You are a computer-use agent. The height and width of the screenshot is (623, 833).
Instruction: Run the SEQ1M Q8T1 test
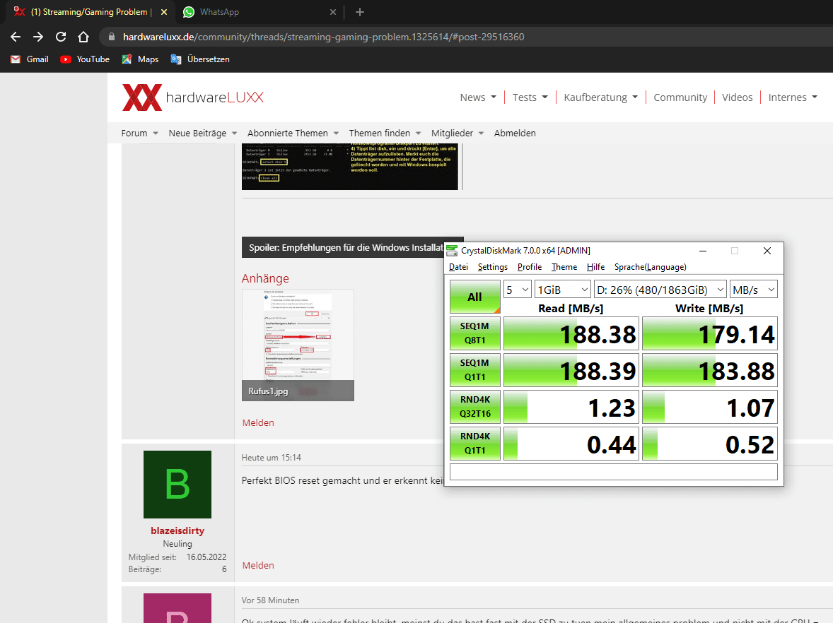(475, 333)
